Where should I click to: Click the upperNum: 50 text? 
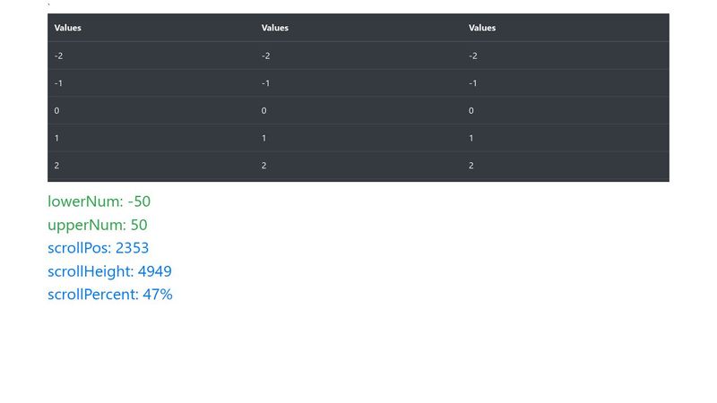coord(97,225)
